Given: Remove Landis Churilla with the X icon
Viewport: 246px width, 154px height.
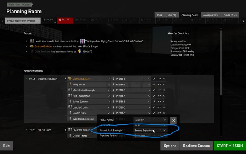Looking at the screenshot, I should pos(164,107).
